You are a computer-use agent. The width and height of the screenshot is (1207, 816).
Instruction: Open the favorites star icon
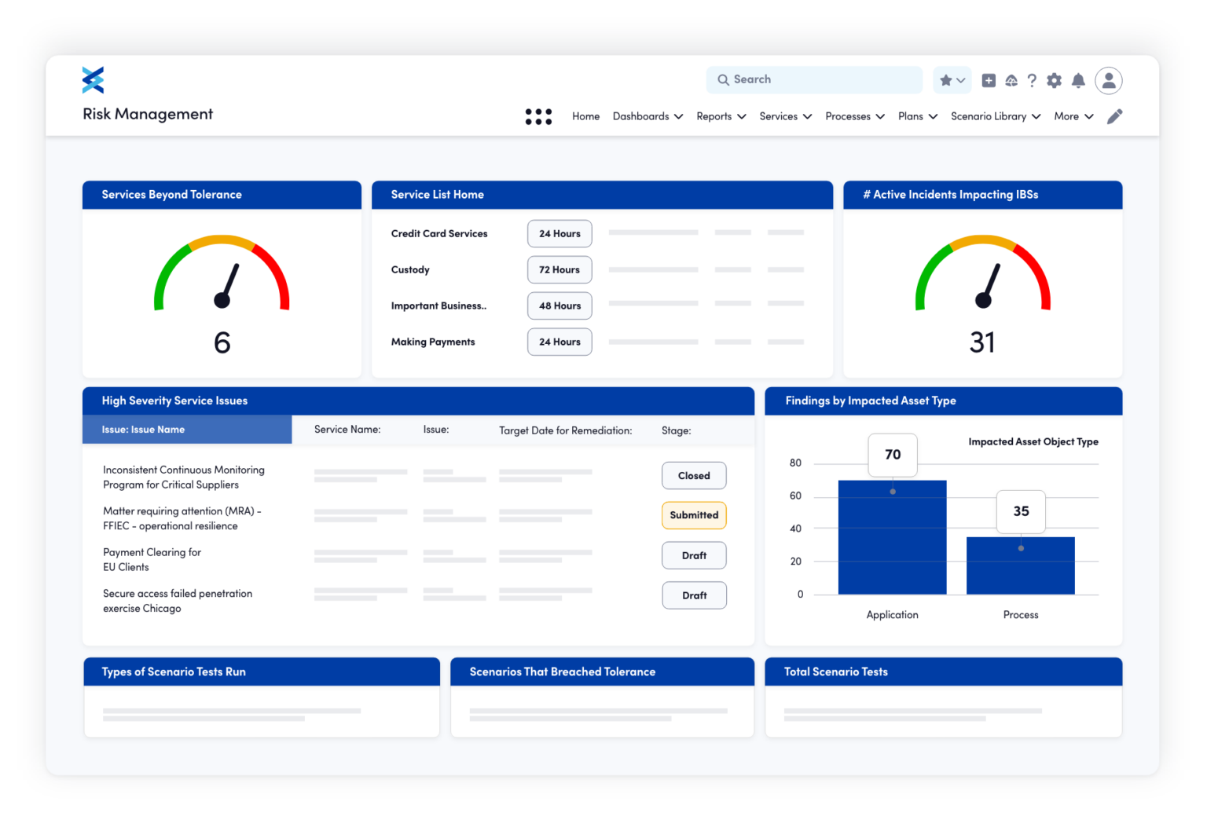(947, 80)
